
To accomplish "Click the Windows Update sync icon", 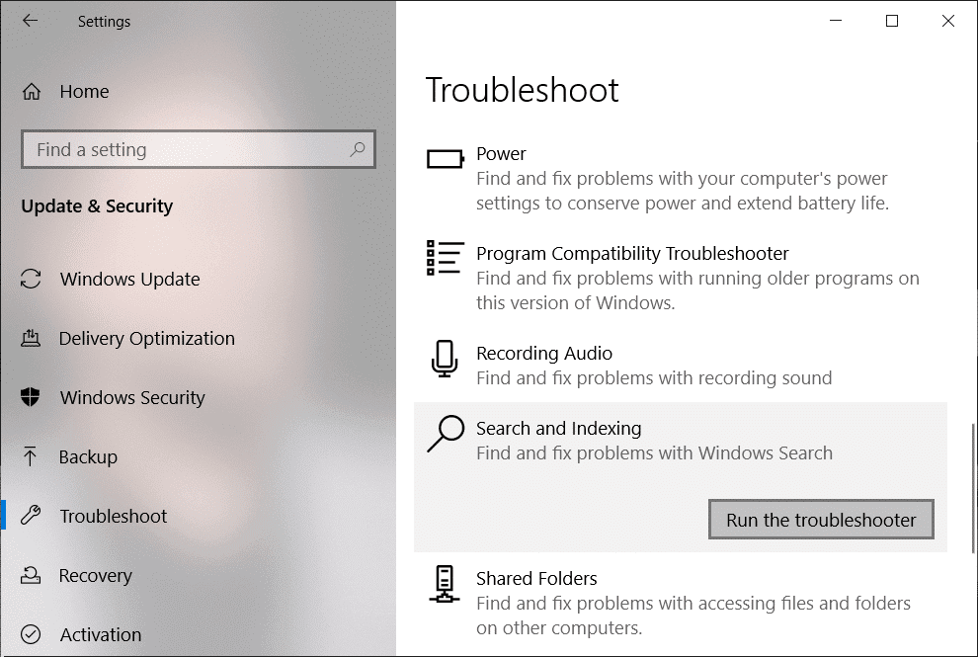I will click(32, 280).
